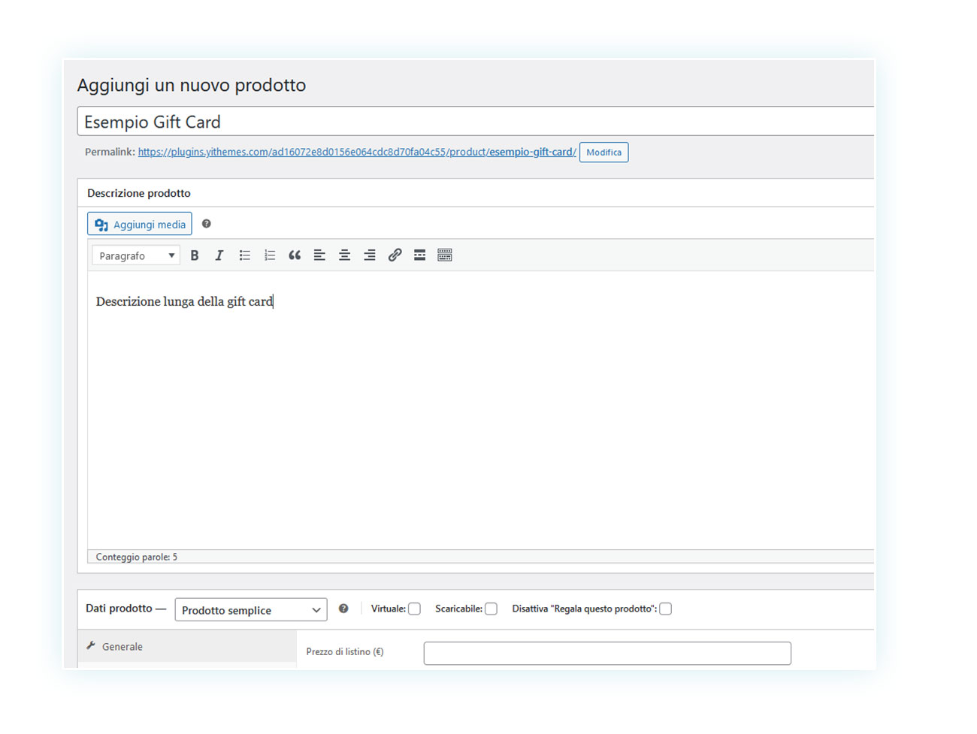Screen dimensions: 977x734
Task: Insert Read More tag icon
Action: 419,255
